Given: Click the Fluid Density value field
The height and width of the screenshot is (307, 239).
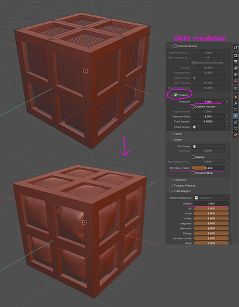Looking at the screenshot, I should (208, 122).
